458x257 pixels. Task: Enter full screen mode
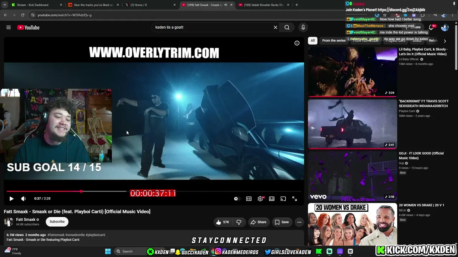294,199
